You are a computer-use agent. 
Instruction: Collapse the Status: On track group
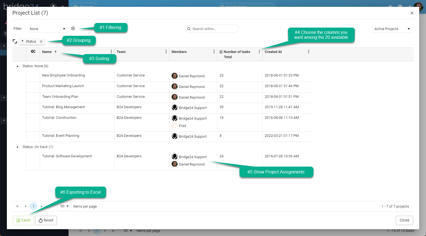pos(17,147)
